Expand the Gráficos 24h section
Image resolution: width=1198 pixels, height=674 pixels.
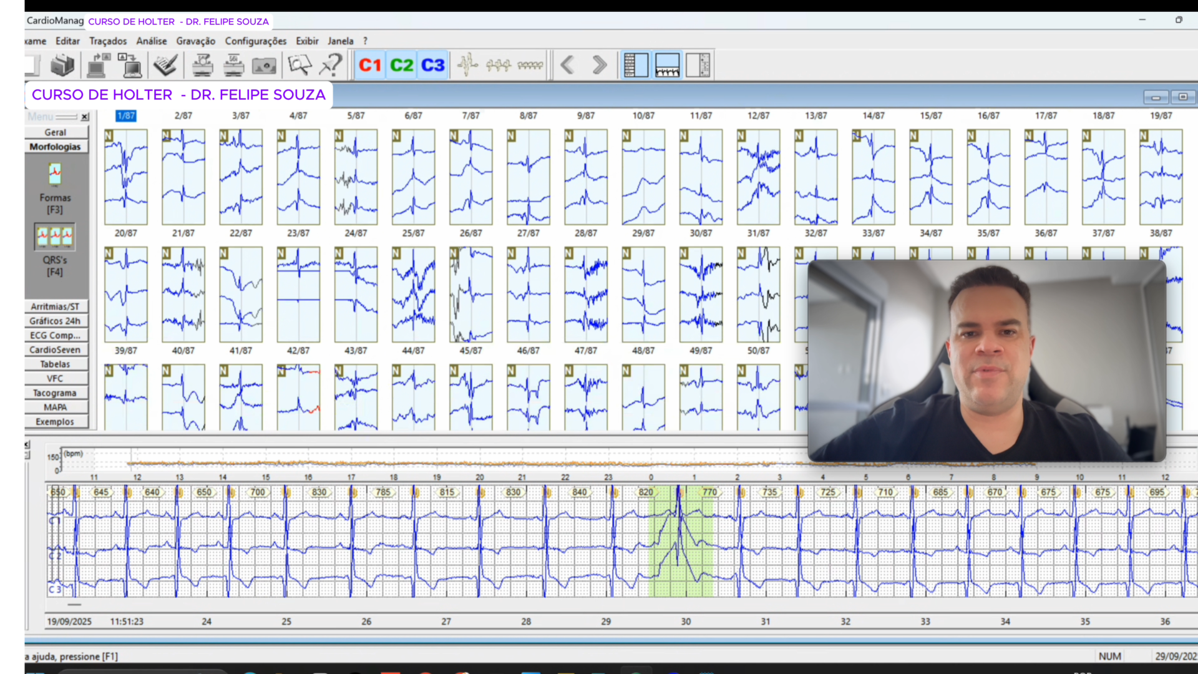pyautogui.click(x=56, y=321)
